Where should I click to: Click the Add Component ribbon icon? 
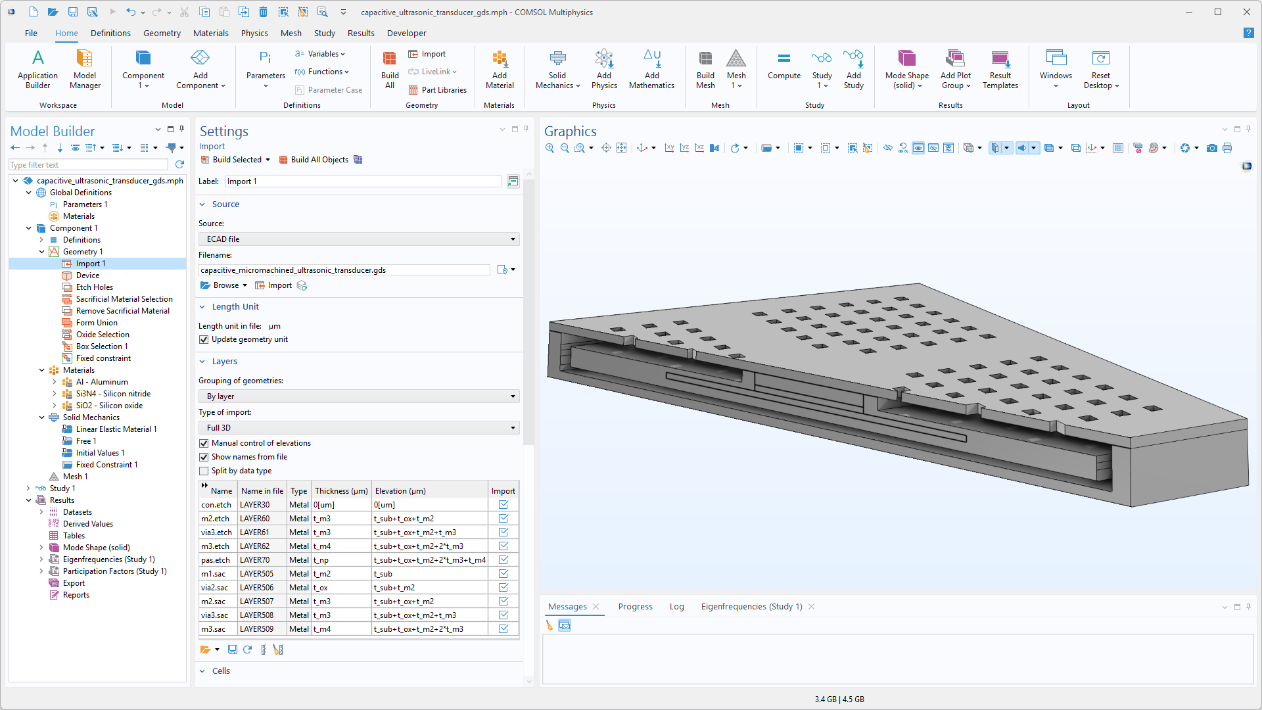(x=200, y=69)
